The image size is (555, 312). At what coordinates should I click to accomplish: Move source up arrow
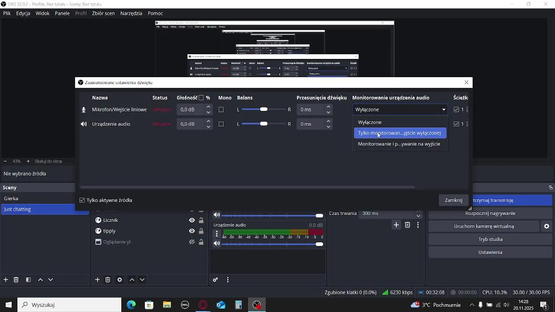132,280
